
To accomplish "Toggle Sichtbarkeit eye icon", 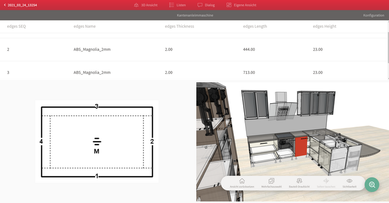I will [x=349, y=183].
